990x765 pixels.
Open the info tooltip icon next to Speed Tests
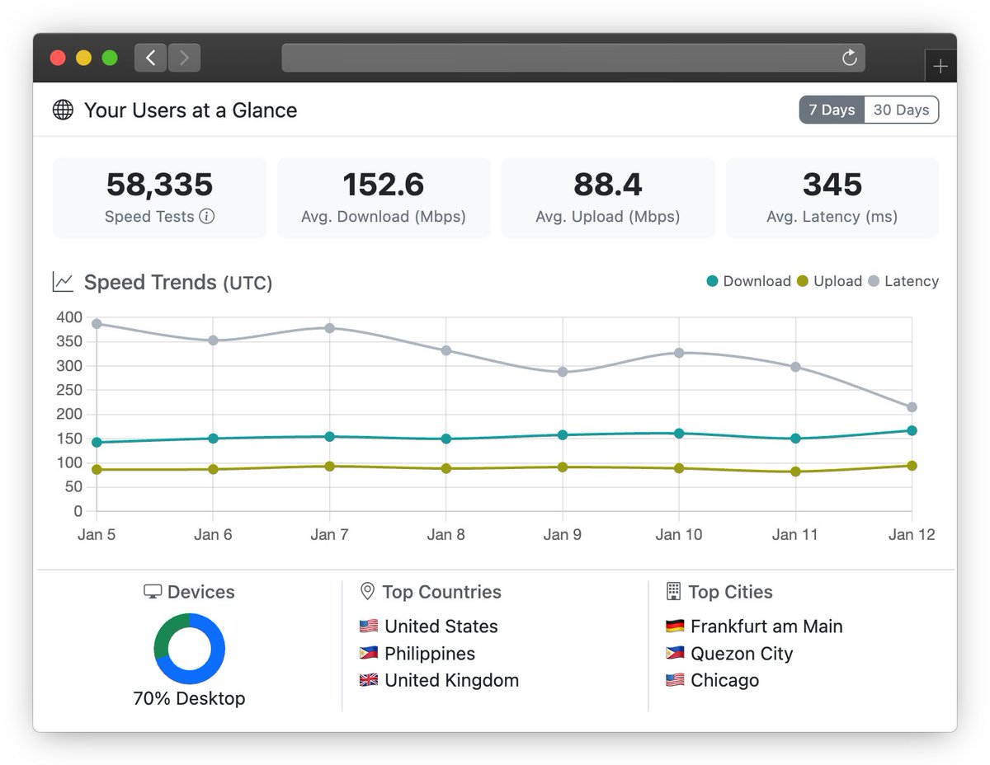click(208, 217)
